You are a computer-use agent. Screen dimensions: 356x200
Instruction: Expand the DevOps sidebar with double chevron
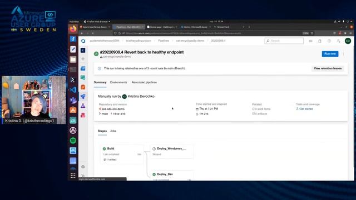83,176
